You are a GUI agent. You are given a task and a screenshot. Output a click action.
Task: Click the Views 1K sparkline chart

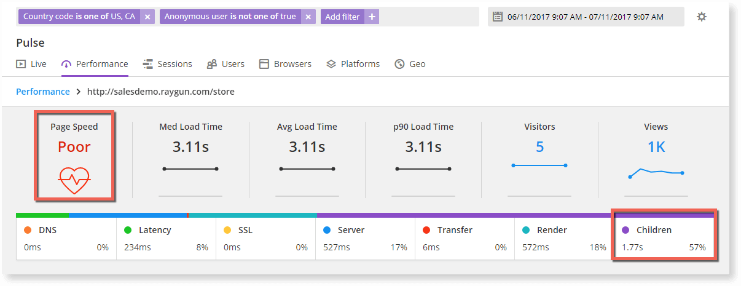pos(656,172)
